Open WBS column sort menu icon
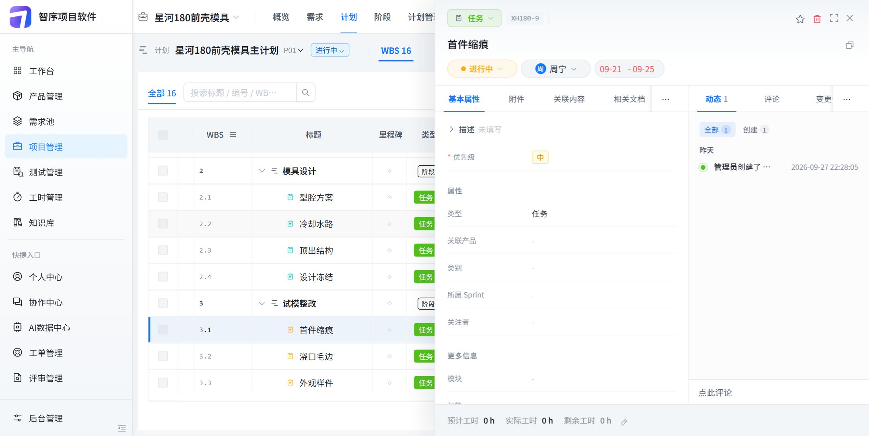 (x=233, y=134)
